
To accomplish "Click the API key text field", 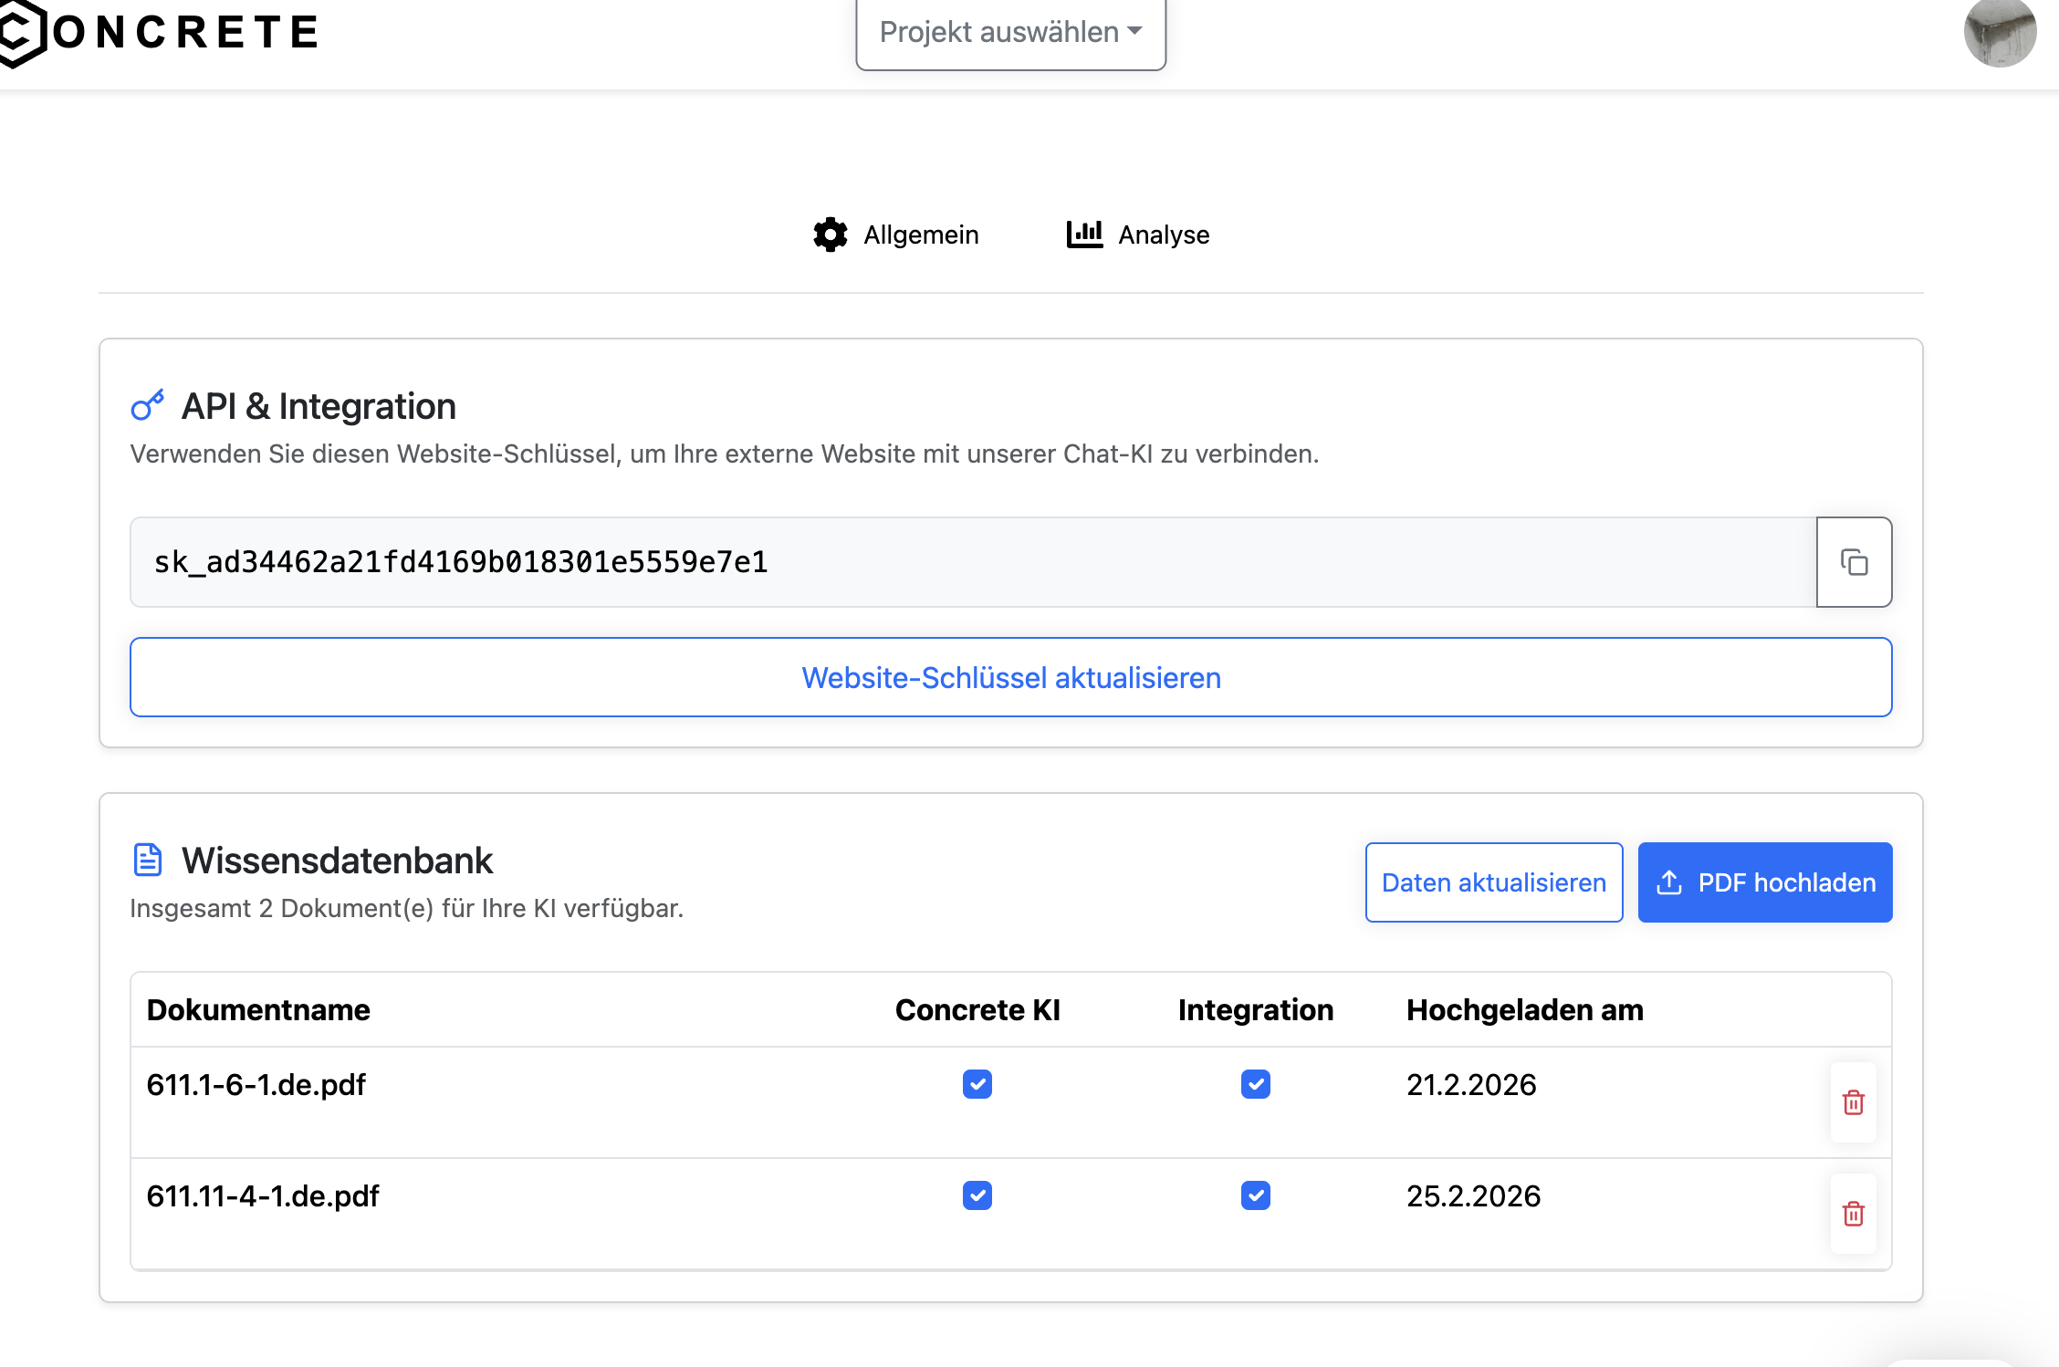I will [972, 562].
